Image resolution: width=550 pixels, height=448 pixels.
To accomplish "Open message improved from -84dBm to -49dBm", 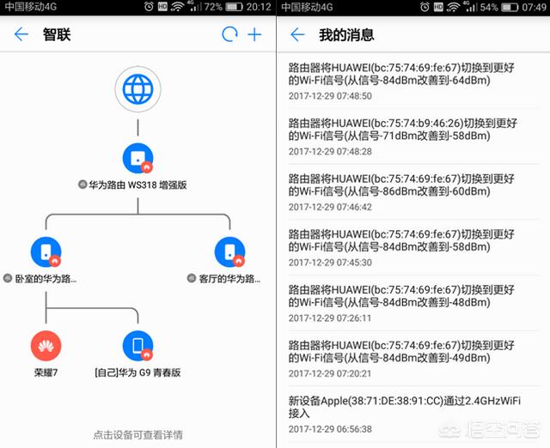I will (x=413, y=359).
